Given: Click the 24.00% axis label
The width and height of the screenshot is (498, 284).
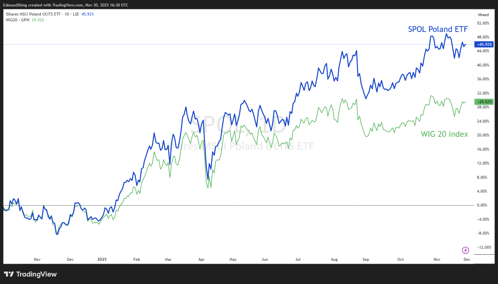Looking at the screenshot, I should point(483,121).
